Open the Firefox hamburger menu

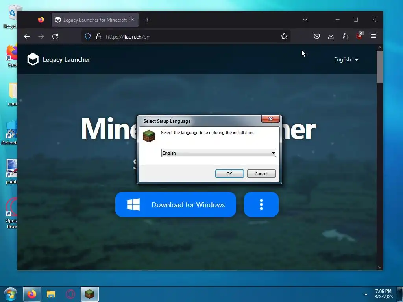coord(373,37)
